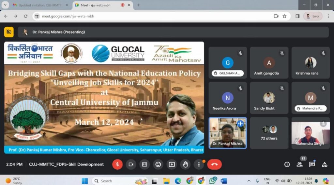Open Wi-Fi network tray icon

pos(277,181)
